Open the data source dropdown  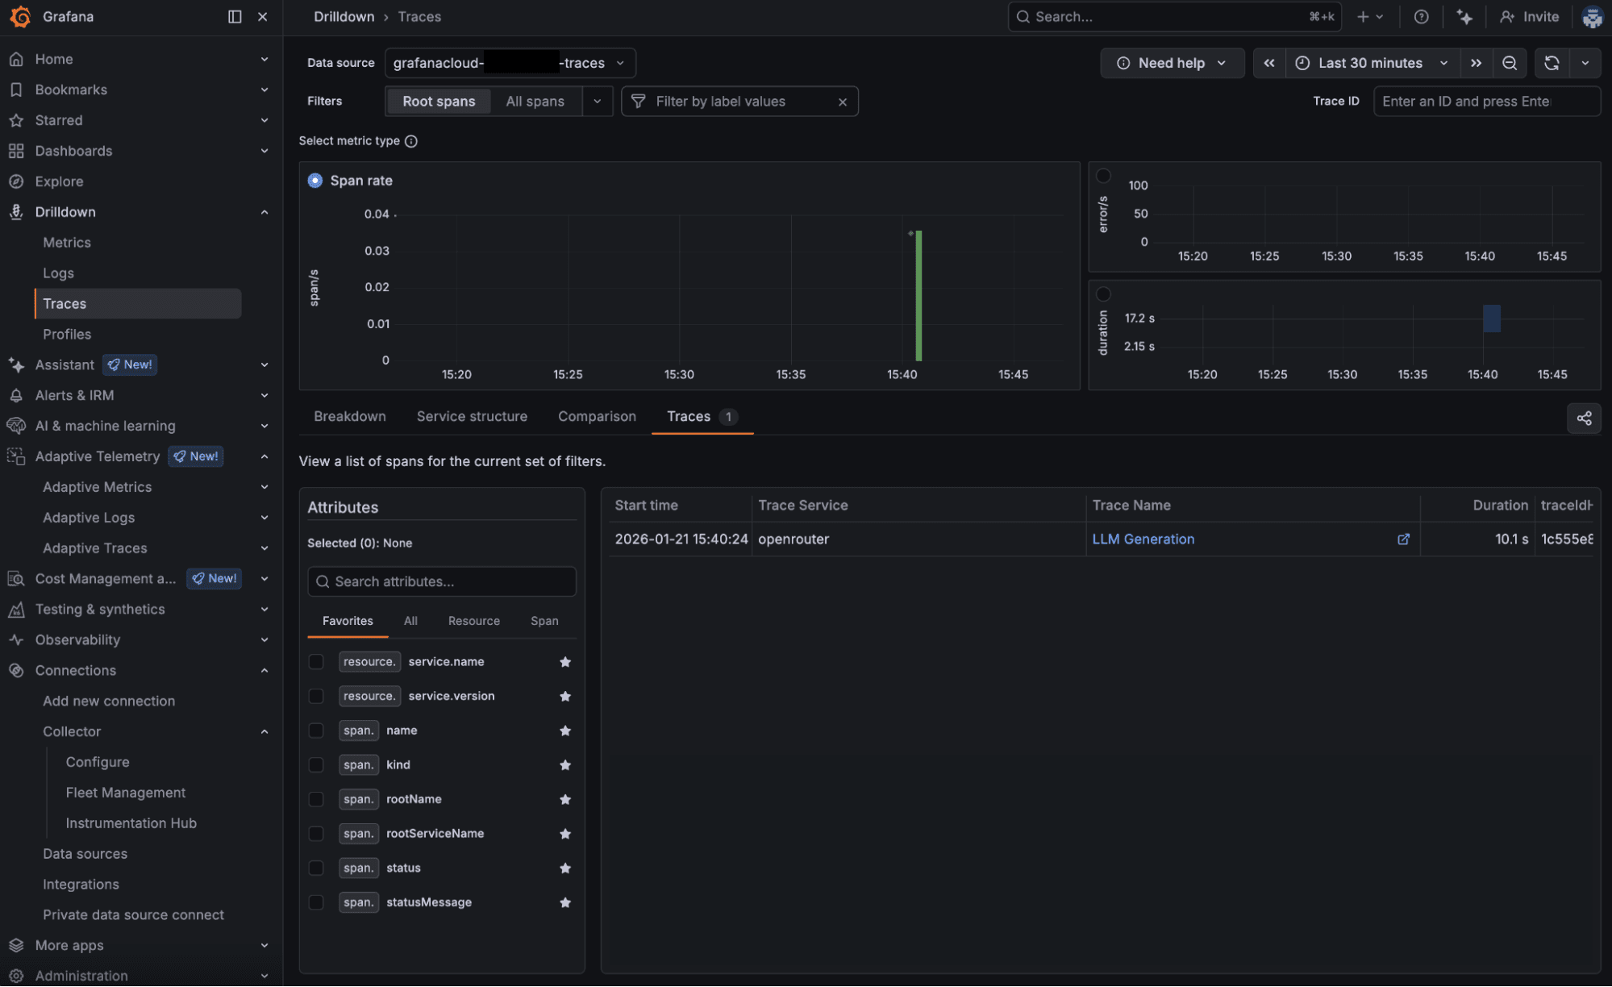(510, 63)
